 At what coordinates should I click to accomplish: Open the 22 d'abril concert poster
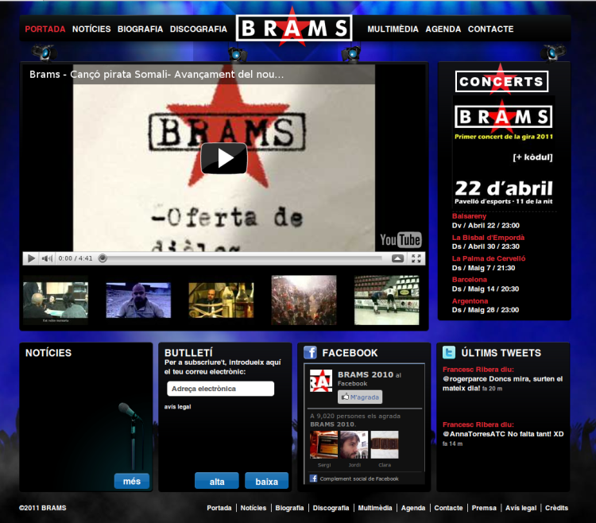click(x=504, y=152)
